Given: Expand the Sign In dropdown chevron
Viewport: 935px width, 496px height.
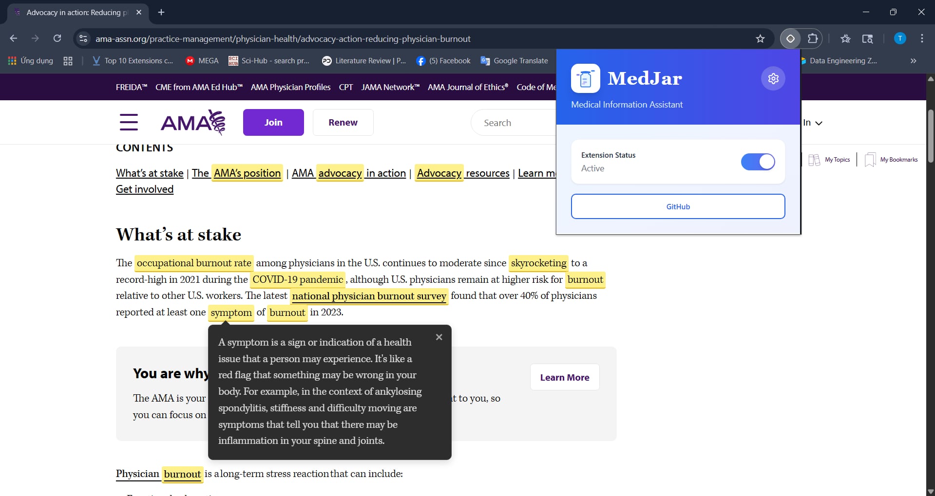Looking at the screenshot, I should click(819, 123).
